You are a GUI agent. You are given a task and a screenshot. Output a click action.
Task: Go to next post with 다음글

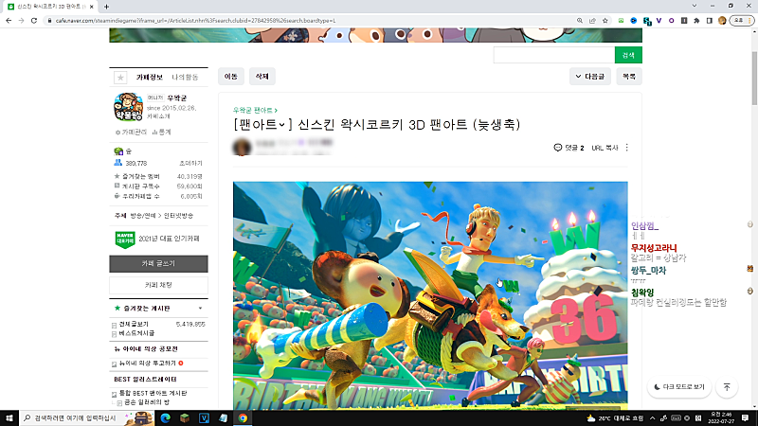click(x=589, y=76)
